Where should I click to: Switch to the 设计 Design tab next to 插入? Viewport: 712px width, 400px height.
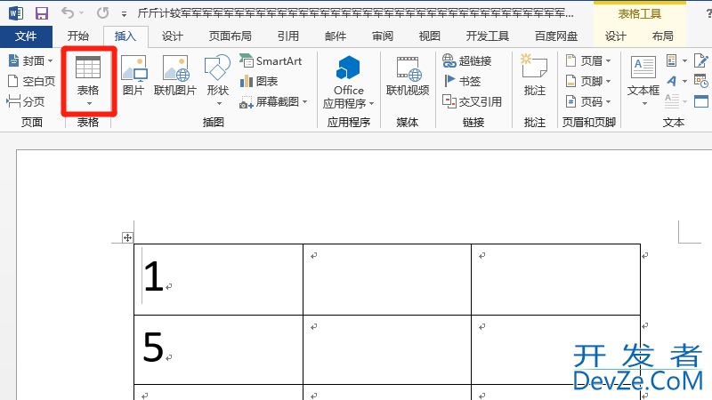pos(172,36)
